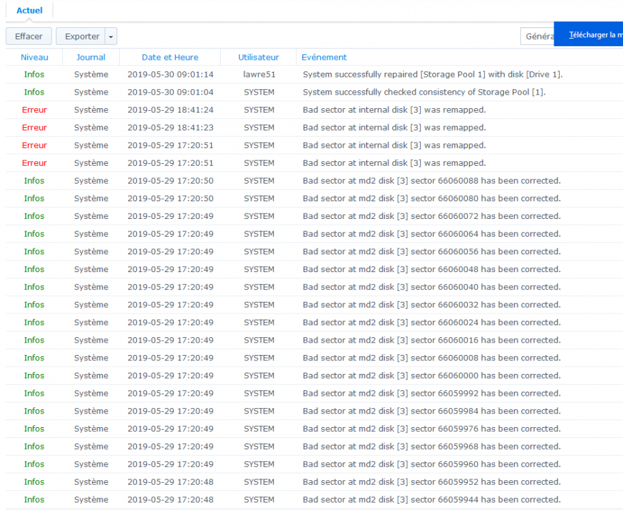Sort by Date et Heure column header
Screen dimensions: 623x510
[x=170, y=57]
